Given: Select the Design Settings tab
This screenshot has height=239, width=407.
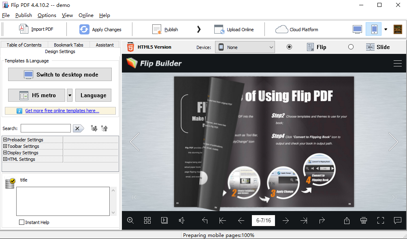Looking at the screenshot, I should click(60, 51).
